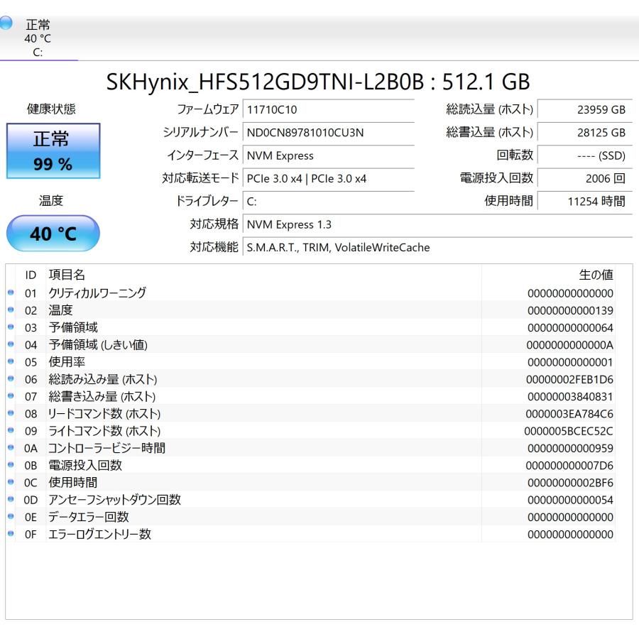Click total host writes value 28125 GB
639x639 pixels.
pos(585,133)
